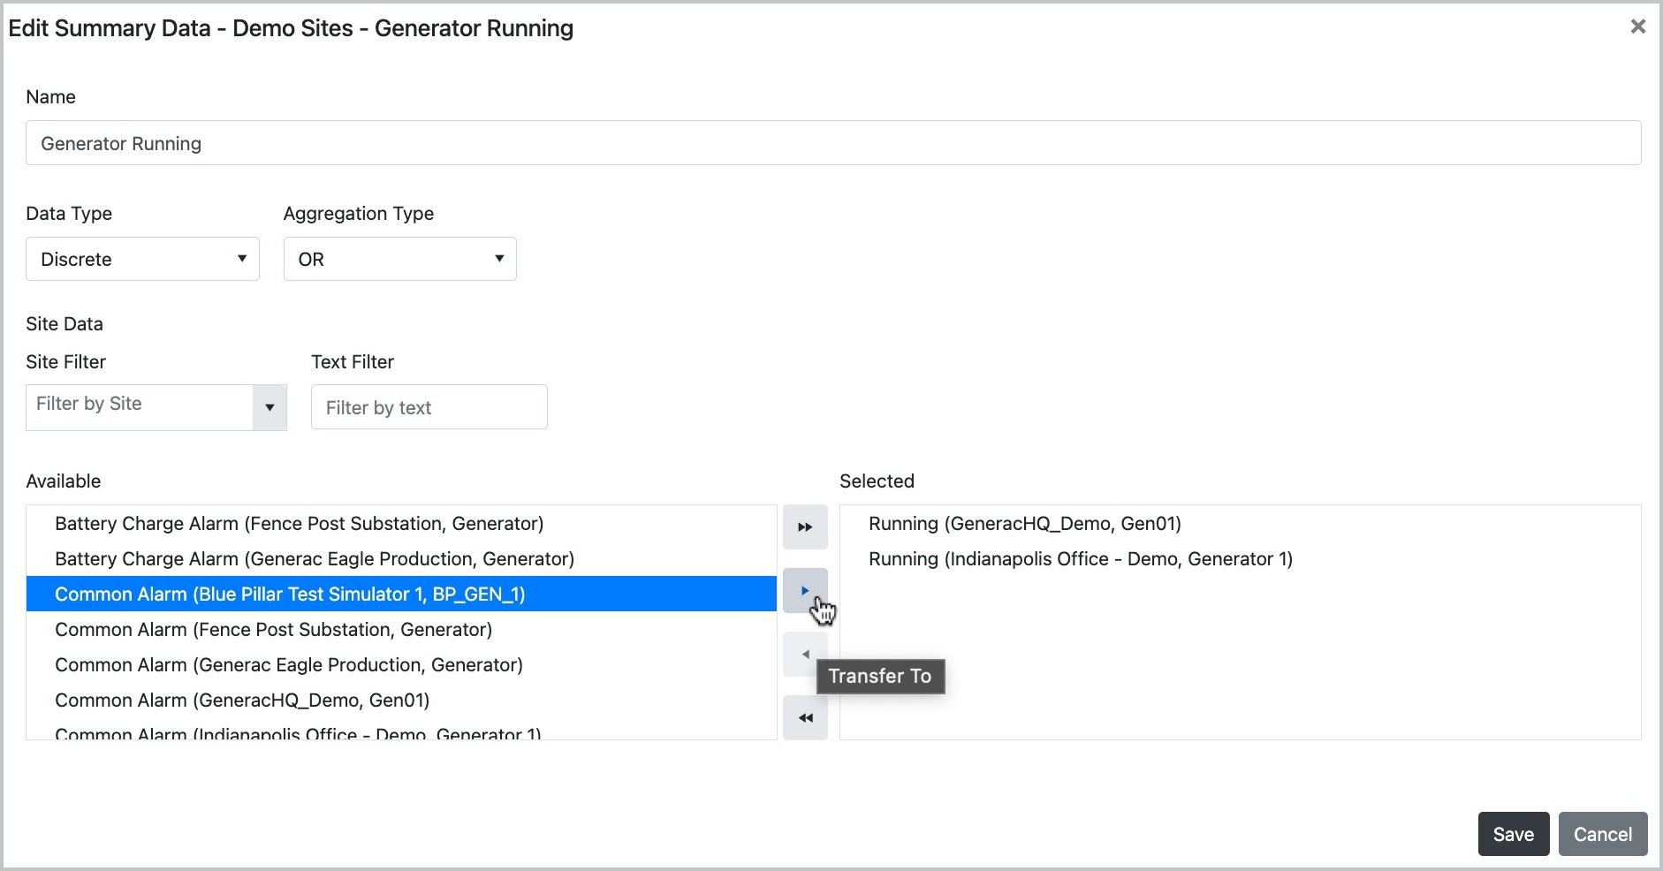This screenshot has width=1663, height=871.
Task: Select Battery Charge Alarm for Fence Post Substation
Action: click(299, 524)
